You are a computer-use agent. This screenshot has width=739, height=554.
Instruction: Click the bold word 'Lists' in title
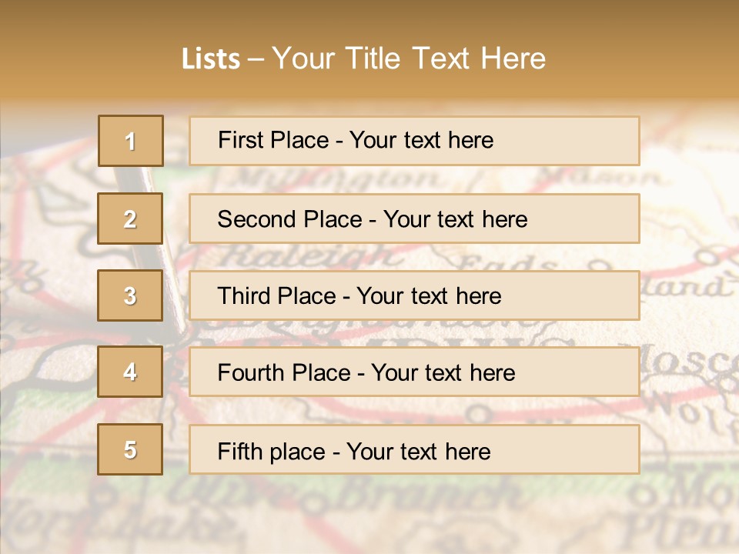click(x=211, y=59)
